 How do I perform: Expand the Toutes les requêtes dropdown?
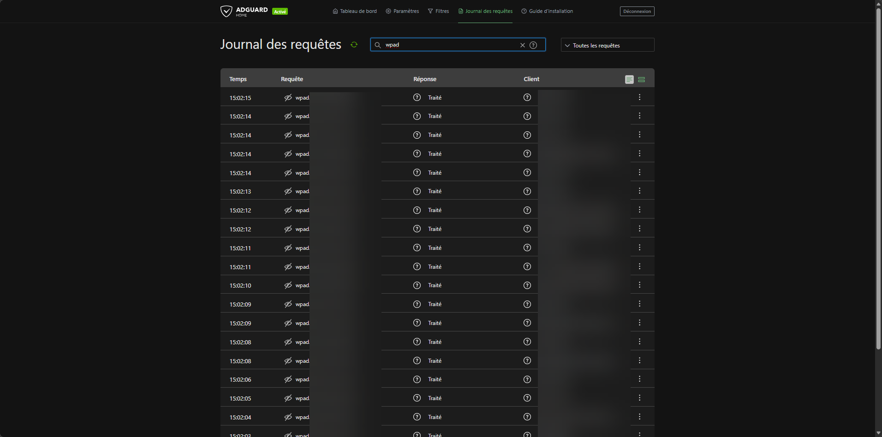pos(608,45)
